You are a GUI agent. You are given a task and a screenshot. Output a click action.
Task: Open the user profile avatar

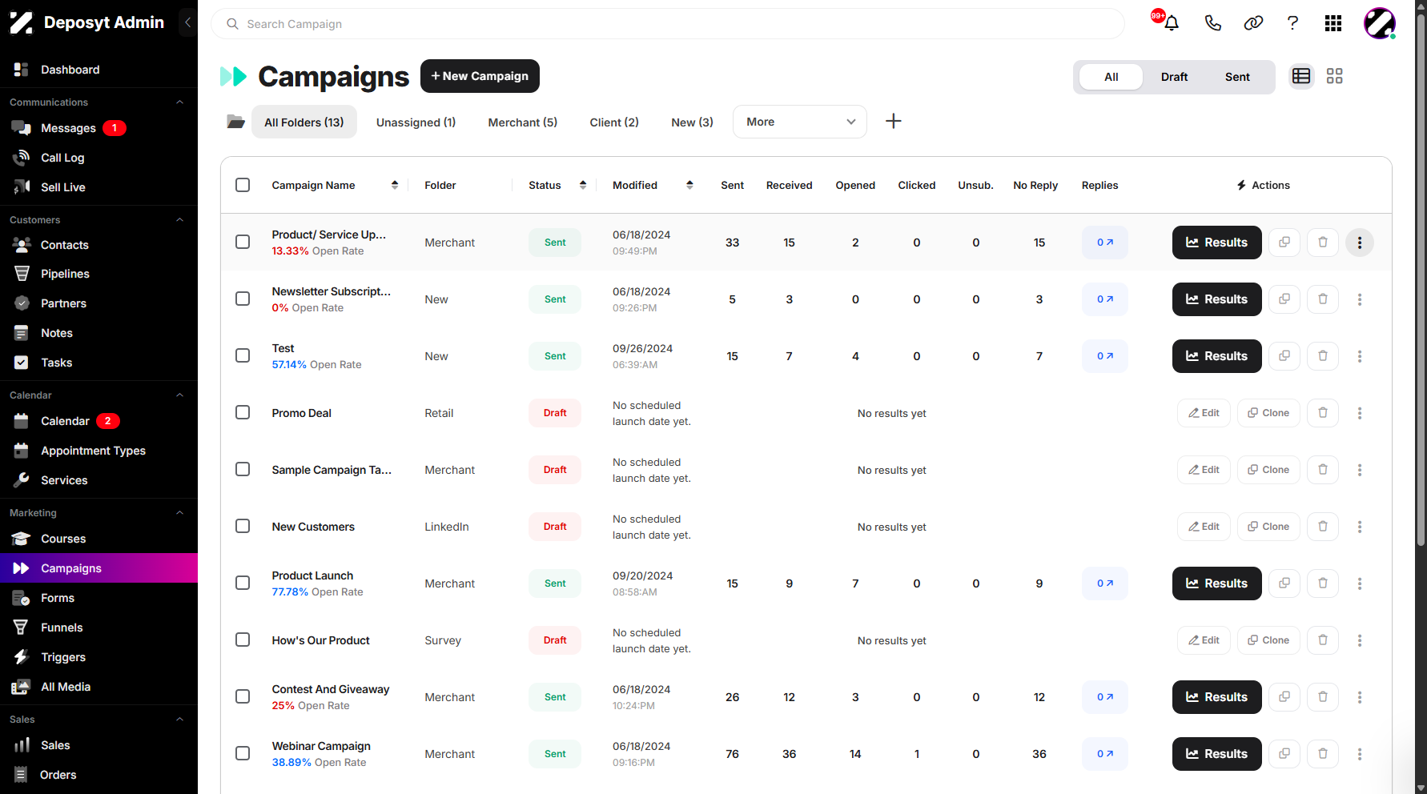(1380, 23)
